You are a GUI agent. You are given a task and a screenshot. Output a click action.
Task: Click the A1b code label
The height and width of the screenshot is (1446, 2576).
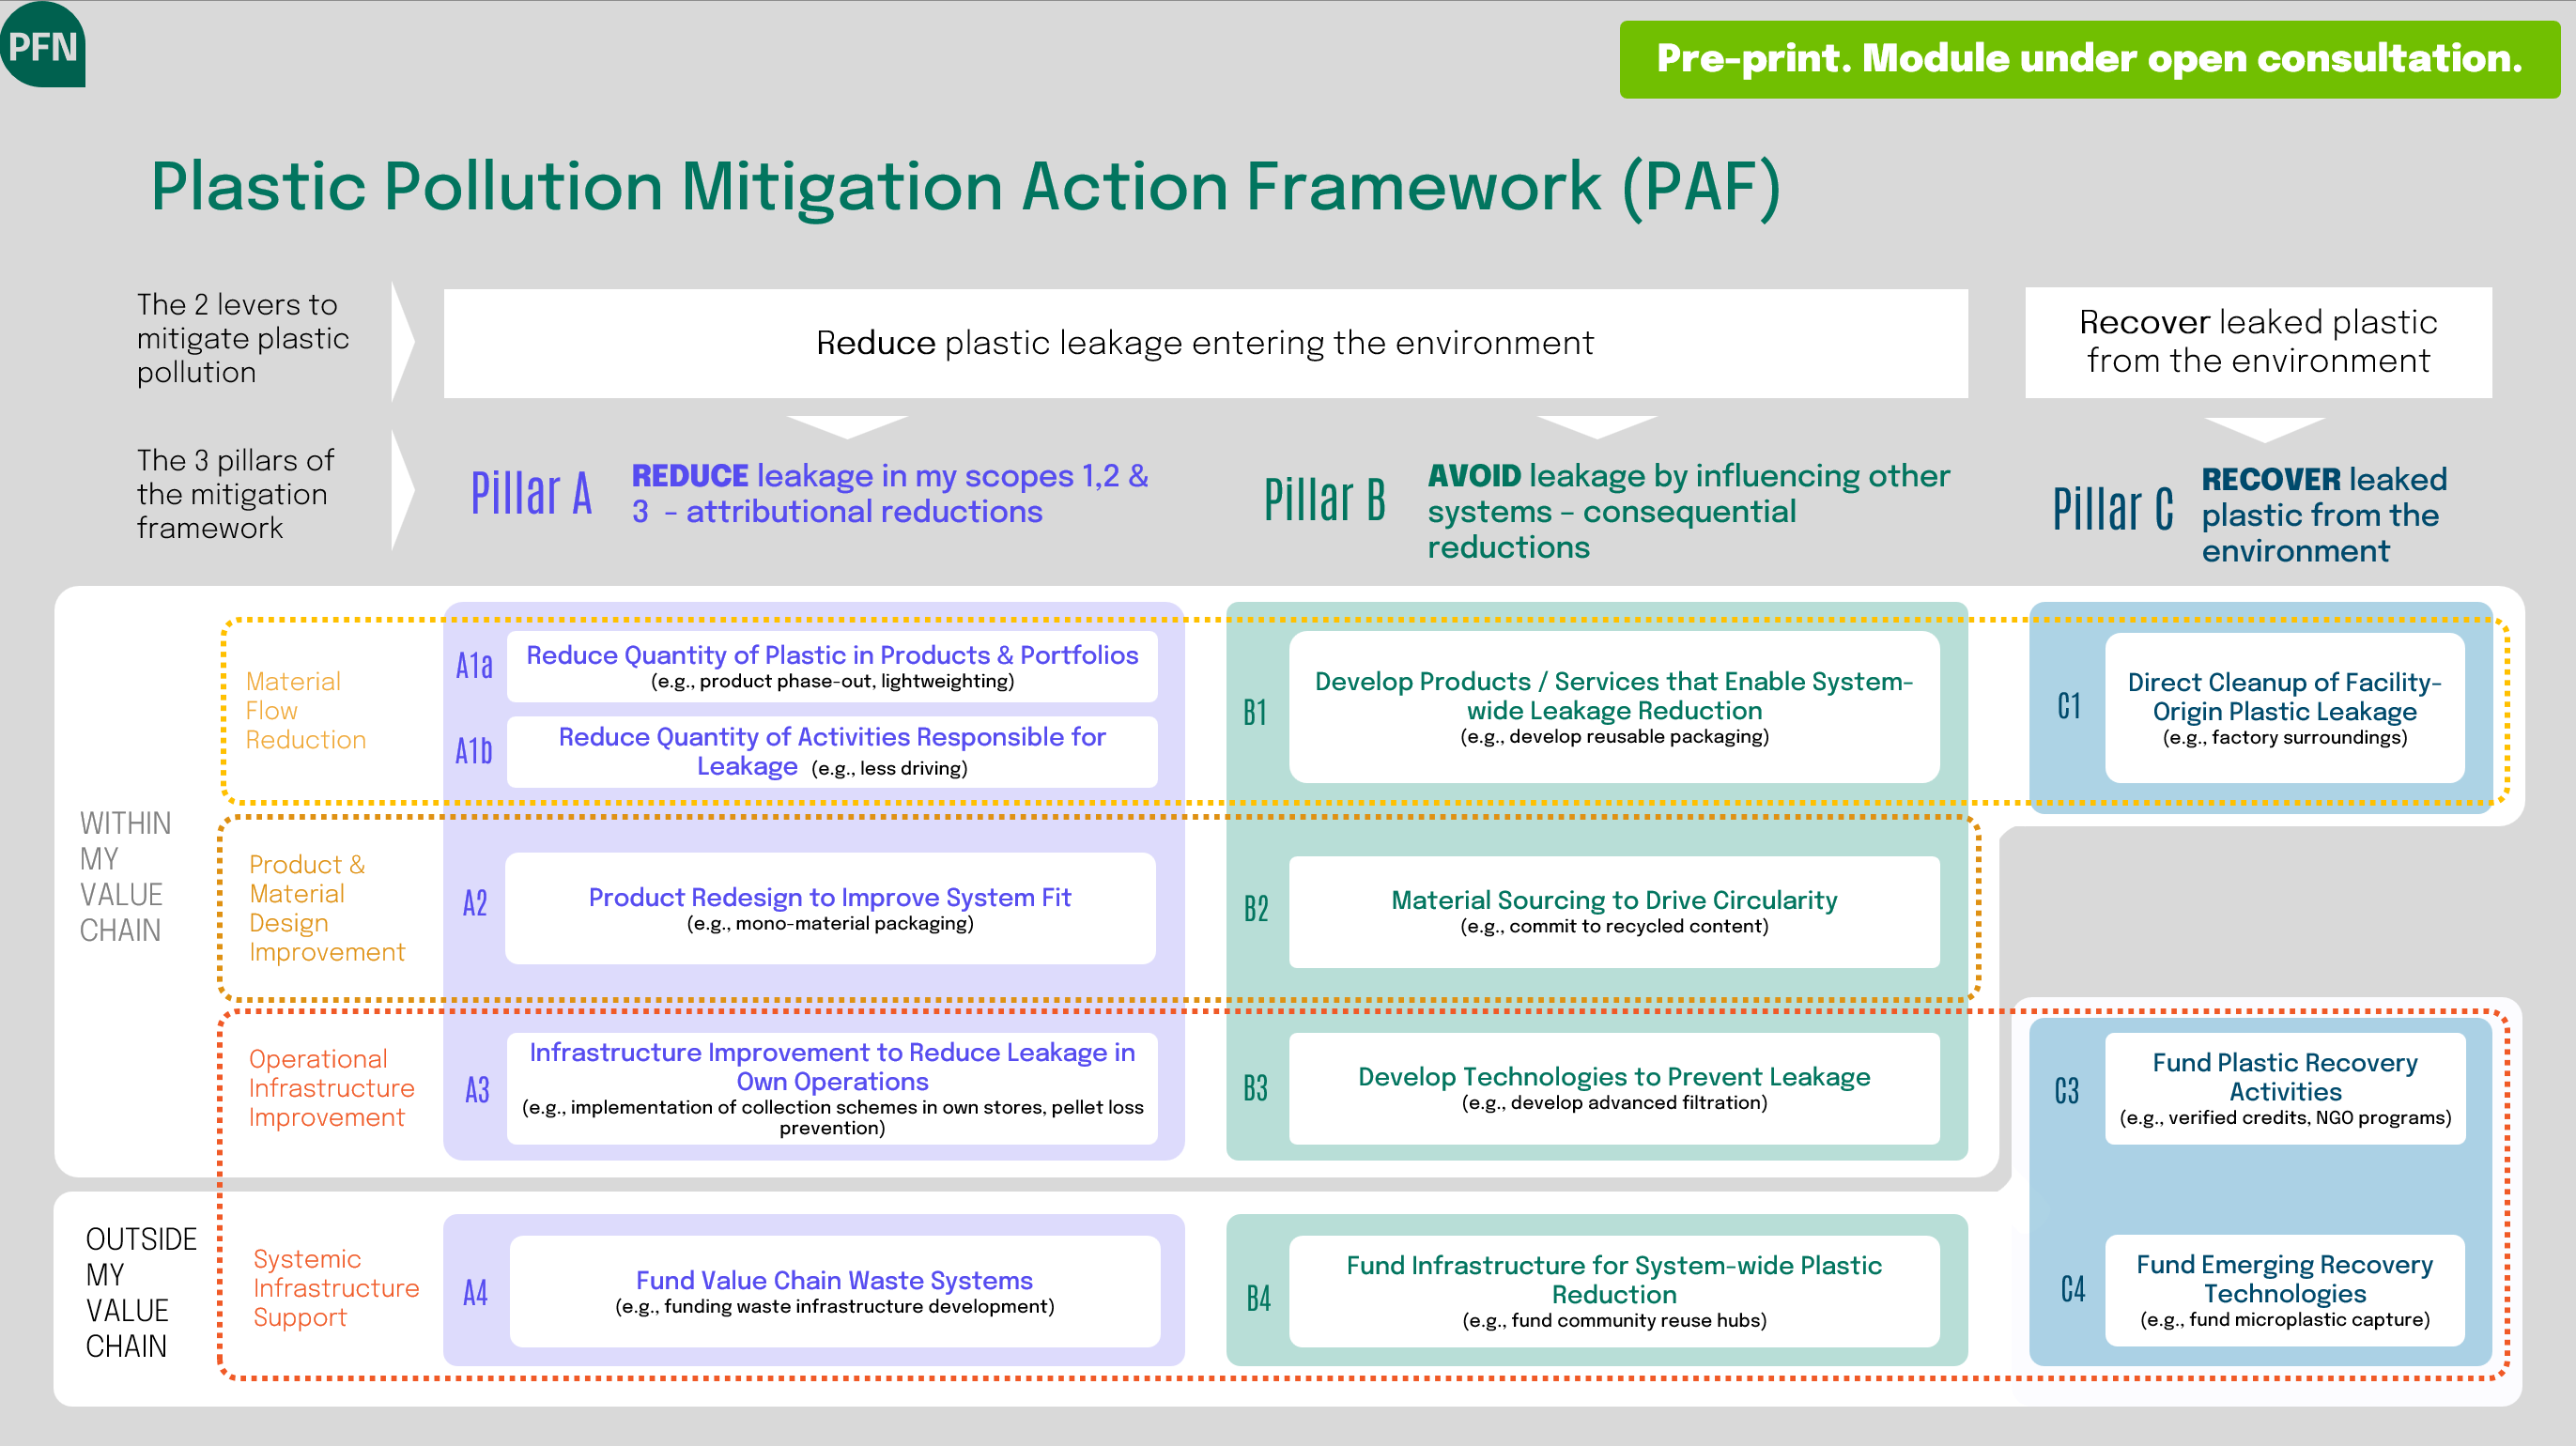click(474, 751)
